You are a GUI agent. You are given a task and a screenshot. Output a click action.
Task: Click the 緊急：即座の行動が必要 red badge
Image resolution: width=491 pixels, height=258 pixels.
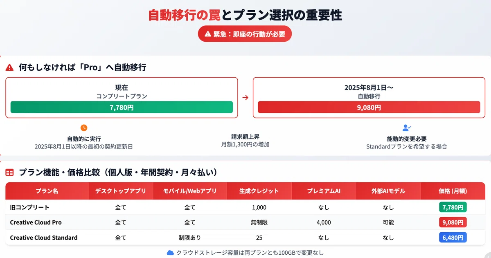click(245, 34)
